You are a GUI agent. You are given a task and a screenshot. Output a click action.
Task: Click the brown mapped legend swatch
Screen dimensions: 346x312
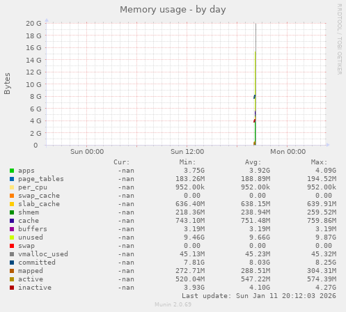12,271
